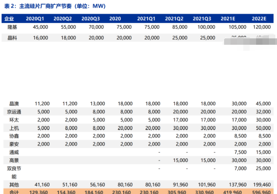Screen dimensions: 277x194
Task: Select 隆基 2020Q1 value 45,000
Action: (x=41, y=27)
